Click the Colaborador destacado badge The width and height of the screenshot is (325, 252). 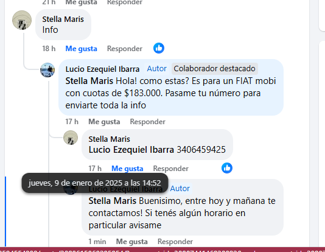coord(214,69)
